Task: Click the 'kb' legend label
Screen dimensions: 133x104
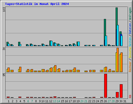Action: [x=130, y=96]
